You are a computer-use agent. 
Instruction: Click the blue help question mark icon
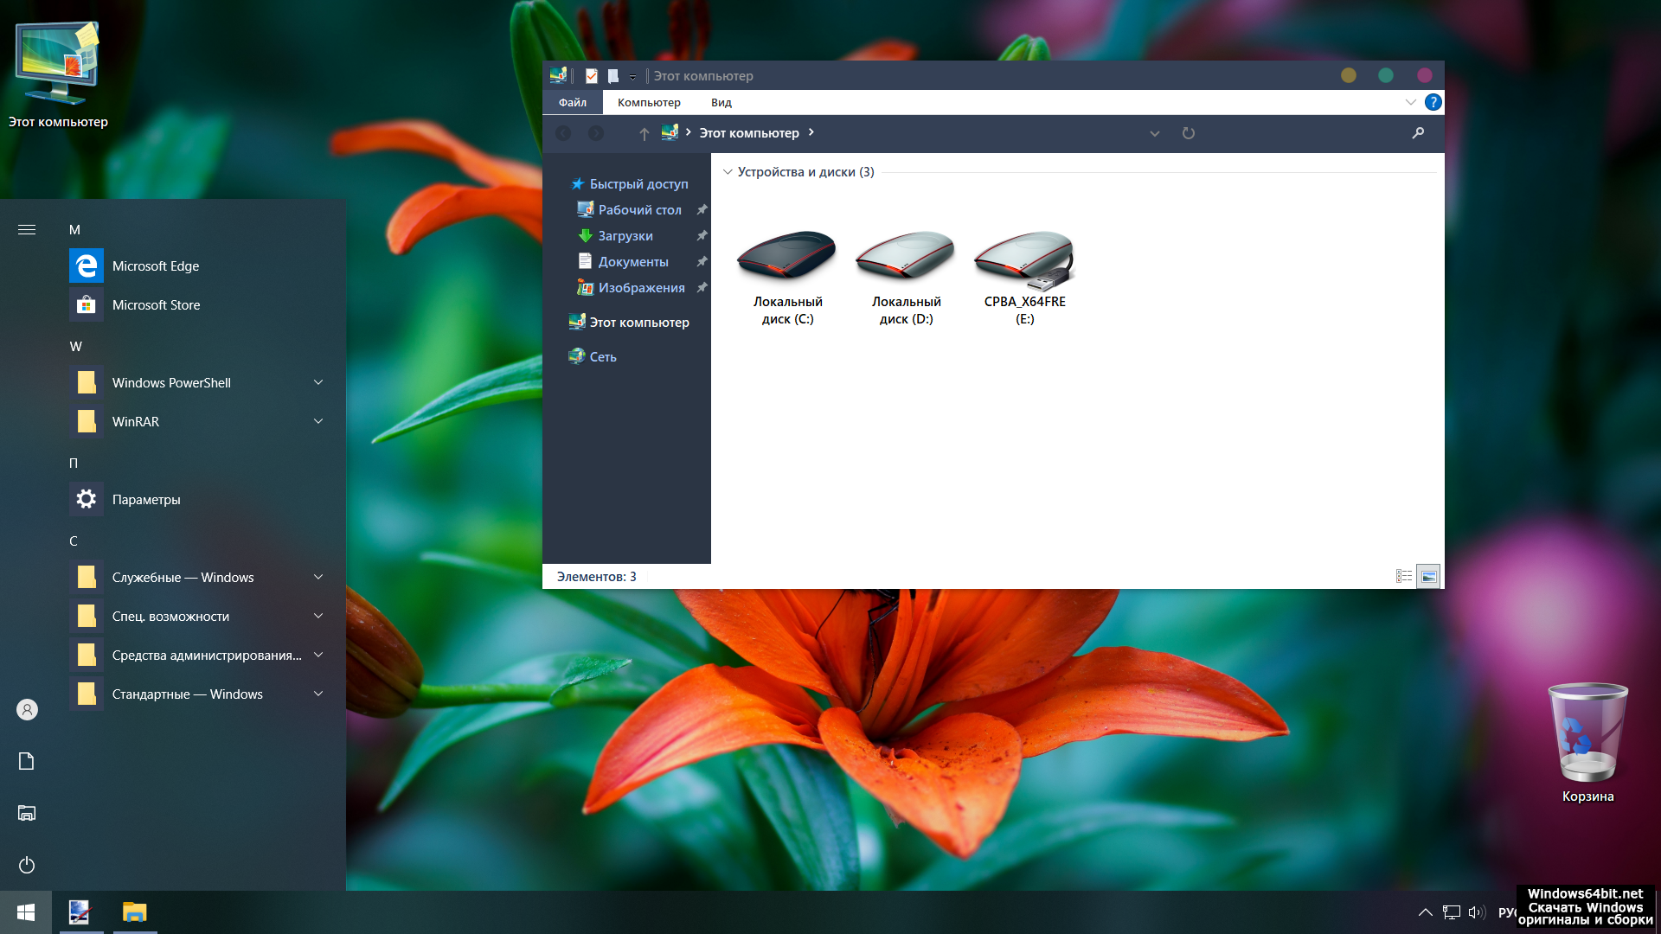(1433, 102)
